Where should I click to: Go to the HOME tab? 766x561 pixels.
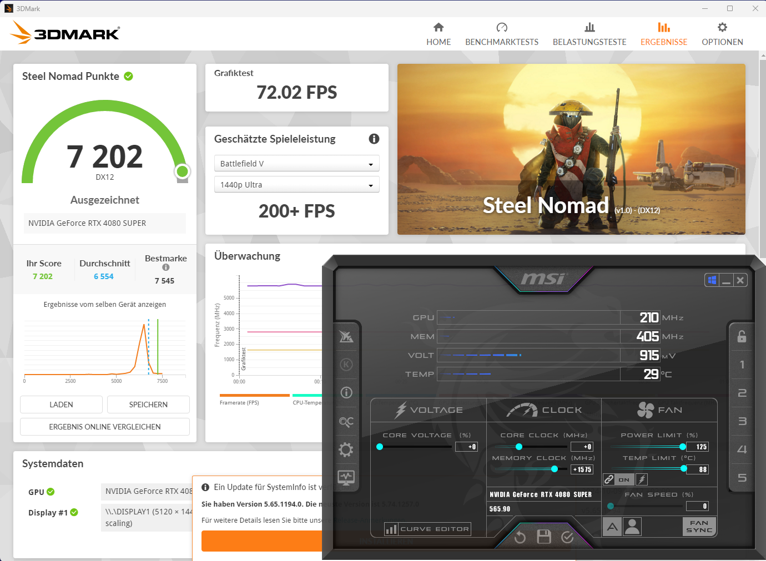tap(439, 34)
